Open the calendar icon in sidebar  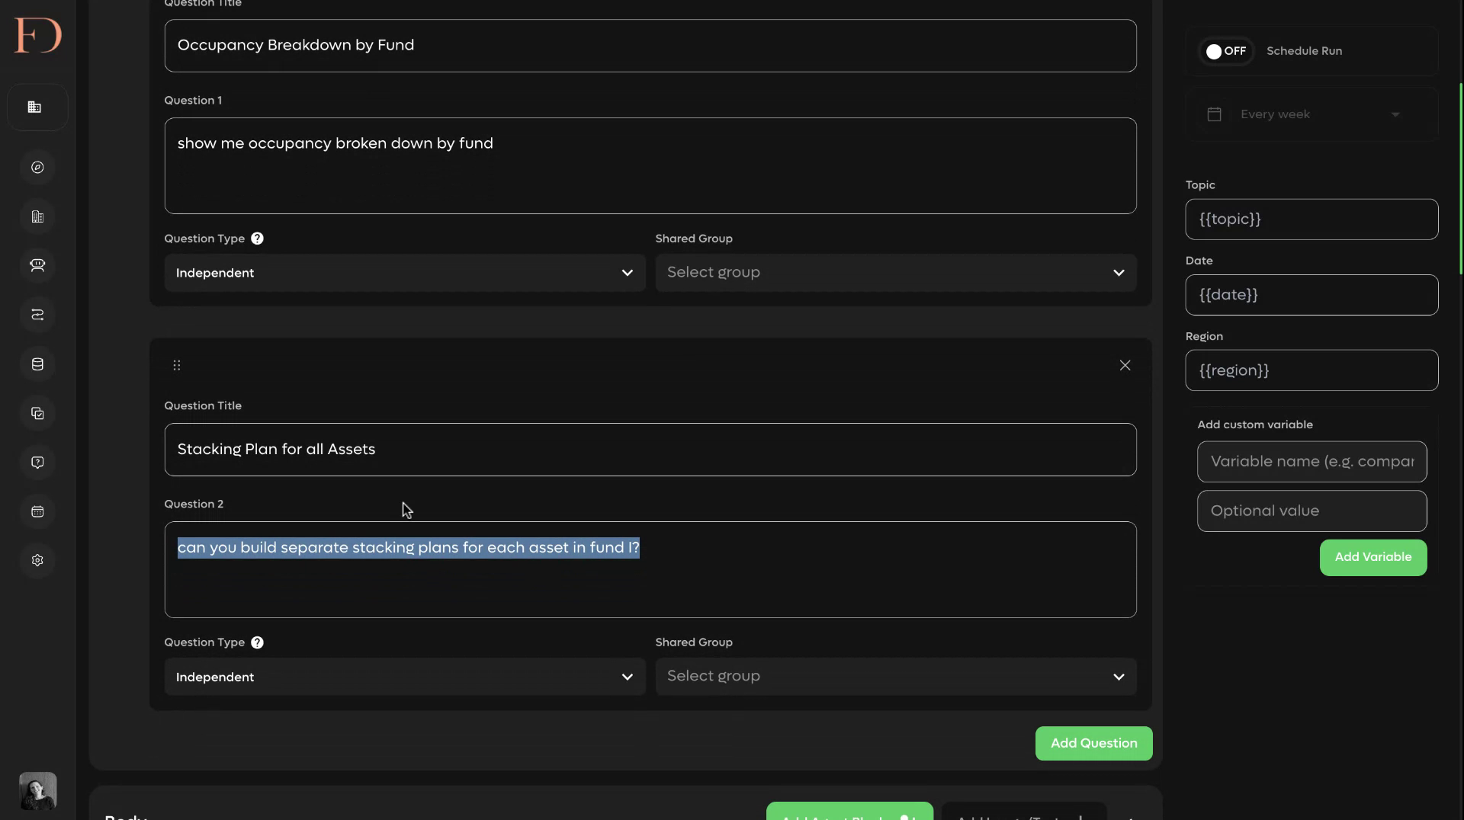coord(37,512)
